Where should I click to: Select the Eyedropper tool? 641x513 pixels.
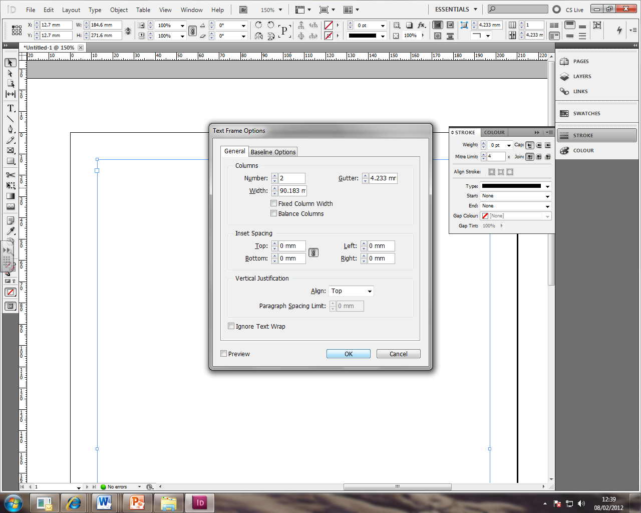pyautogui.click(x=10, y=231)
